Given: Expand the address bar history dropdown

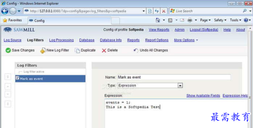Looking at the screenshot, I should [144, 11].
